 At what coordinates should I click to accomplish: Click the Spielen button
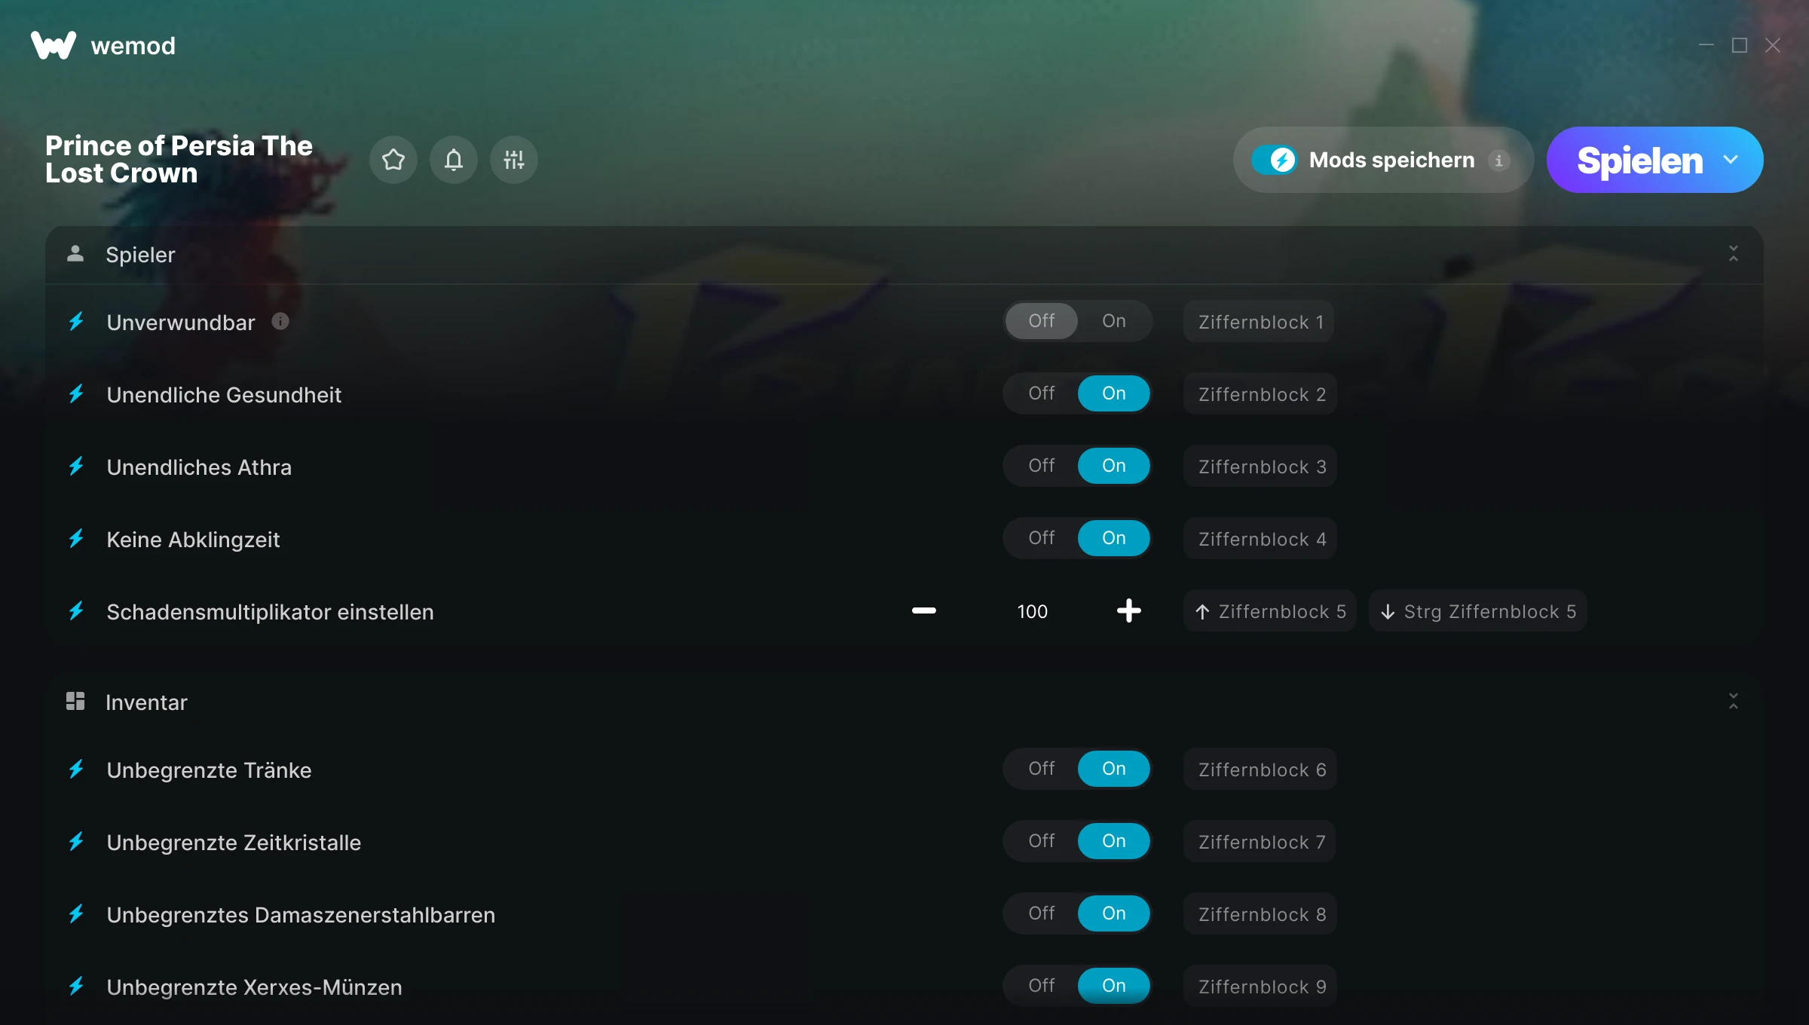pos(1640,160)
